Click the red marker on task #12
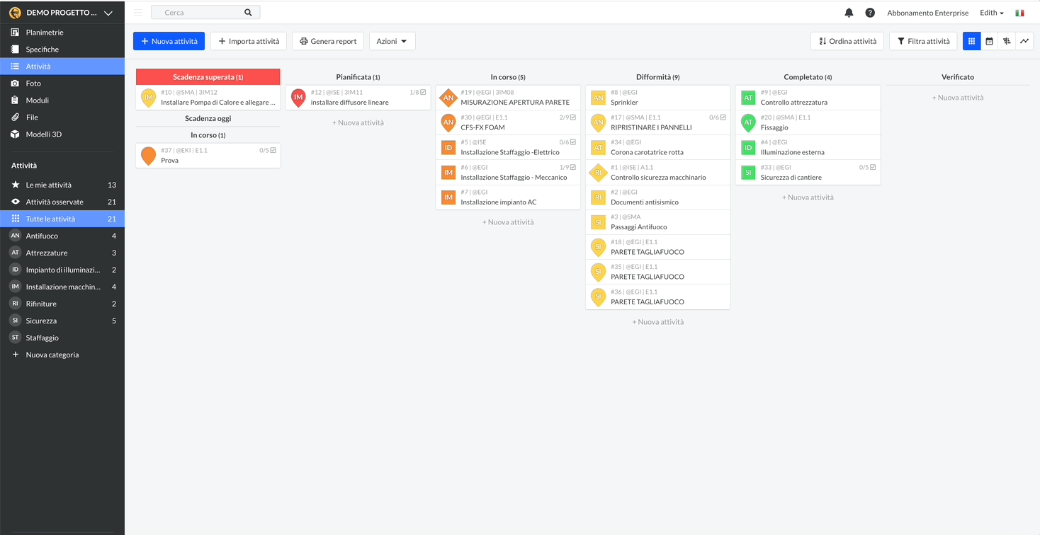 tap(298, 98)
